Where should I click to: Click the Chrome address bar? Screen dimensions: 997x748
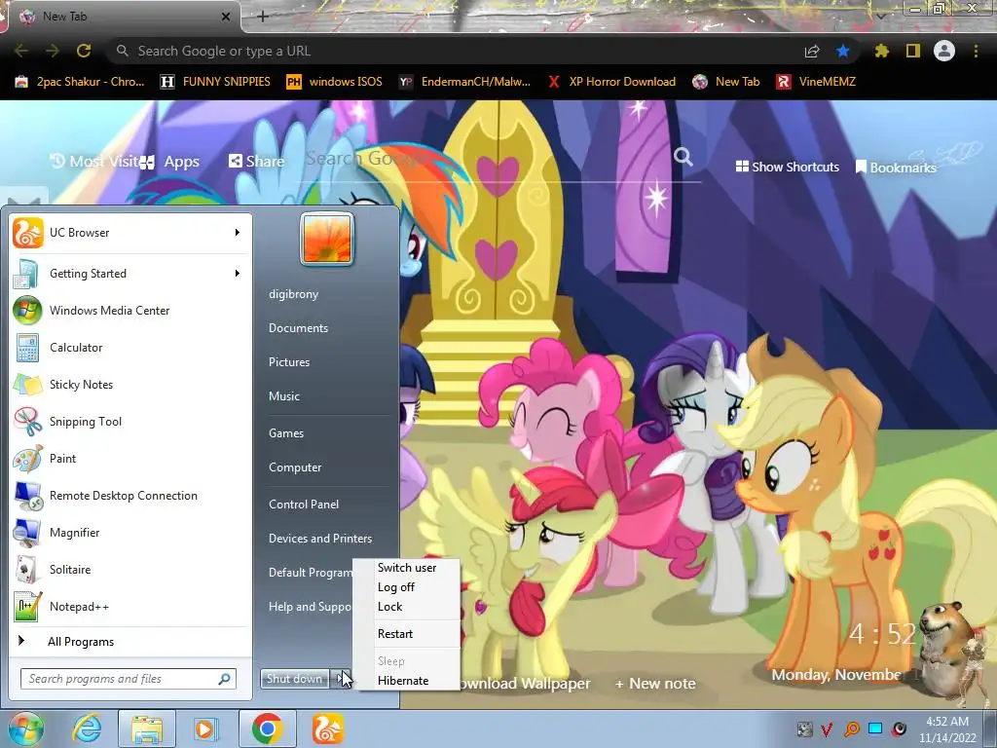coord(458,51)
